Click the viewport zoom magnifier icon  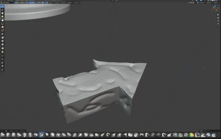[218, 15]
